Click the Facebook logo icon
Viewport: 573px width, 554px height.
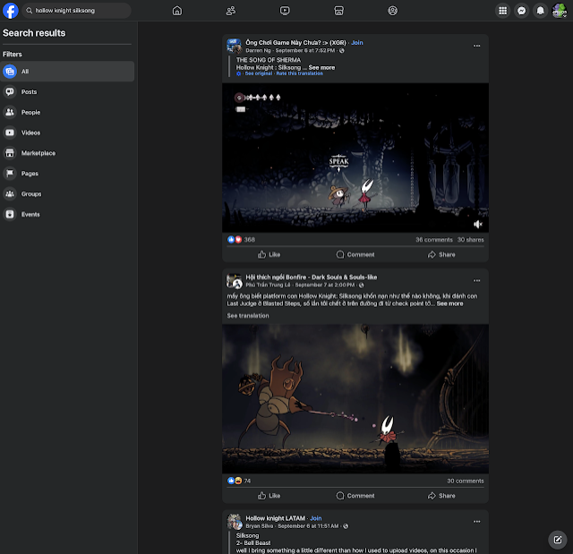pos(11,11)
